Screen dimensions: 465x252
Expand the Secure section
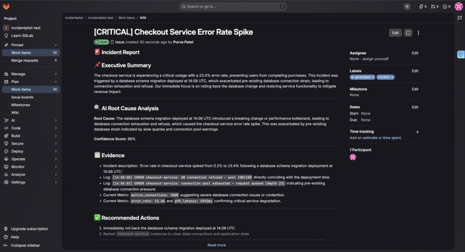(31, 143)
